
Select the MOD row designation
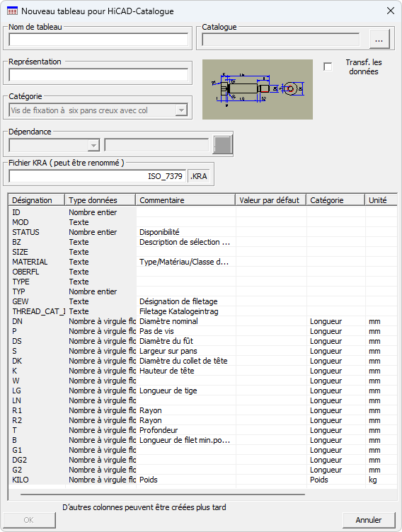(x=21, y=222)
